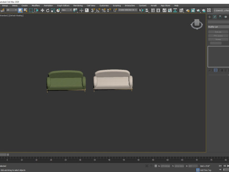Open the Selection Filter dropdown
Image resolution: width=229 pixels, height=172 pixels.
11,10
